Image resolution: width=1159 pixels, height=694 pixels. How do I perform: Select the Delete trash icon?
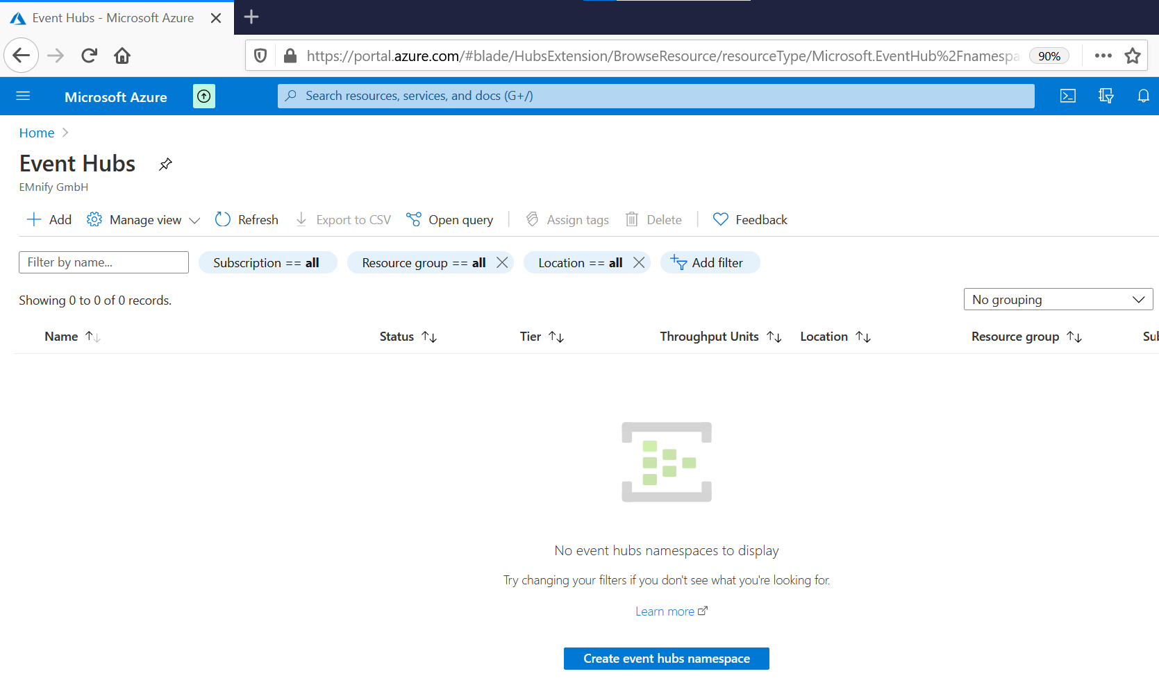point(632,219)
